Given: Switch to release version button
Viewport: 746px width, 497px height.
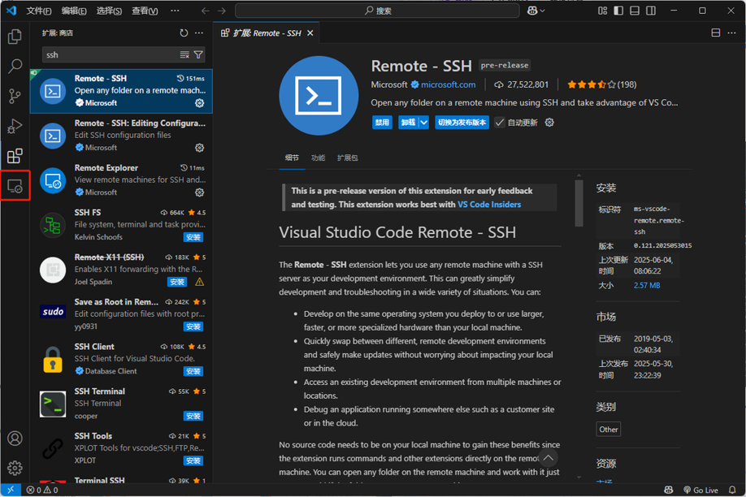Looking at the screenshot, I should click(x=462, y=123).
